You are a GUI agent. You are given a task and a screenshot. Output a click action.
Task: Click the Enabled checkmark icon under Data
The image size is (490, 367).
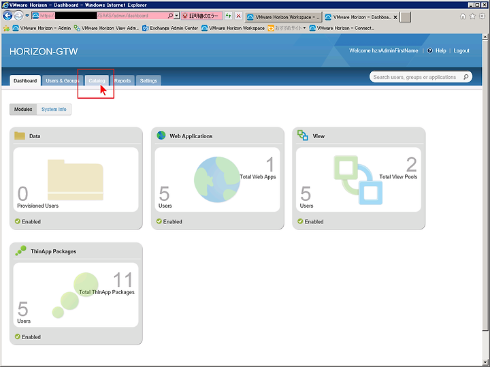tap(18, 221)
